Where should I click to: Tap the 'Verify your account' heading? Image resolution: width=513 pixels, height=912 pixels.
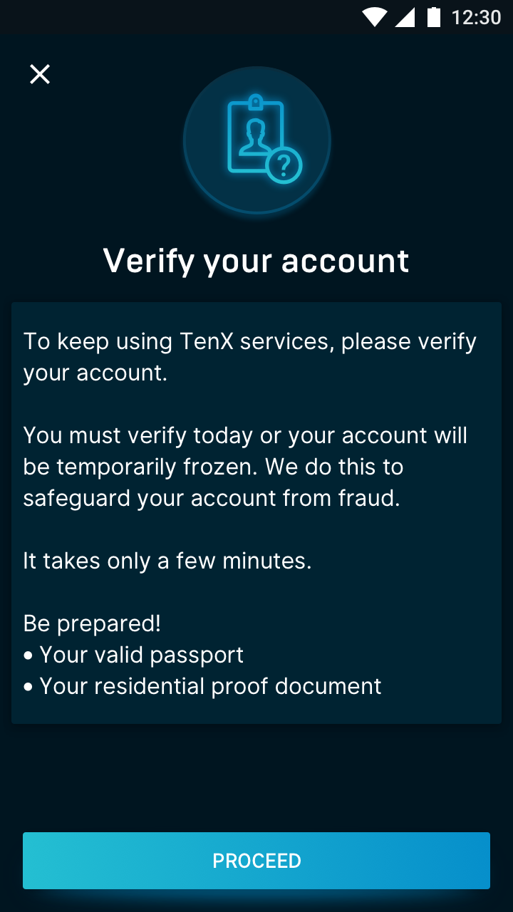click(x=256, y=260)
